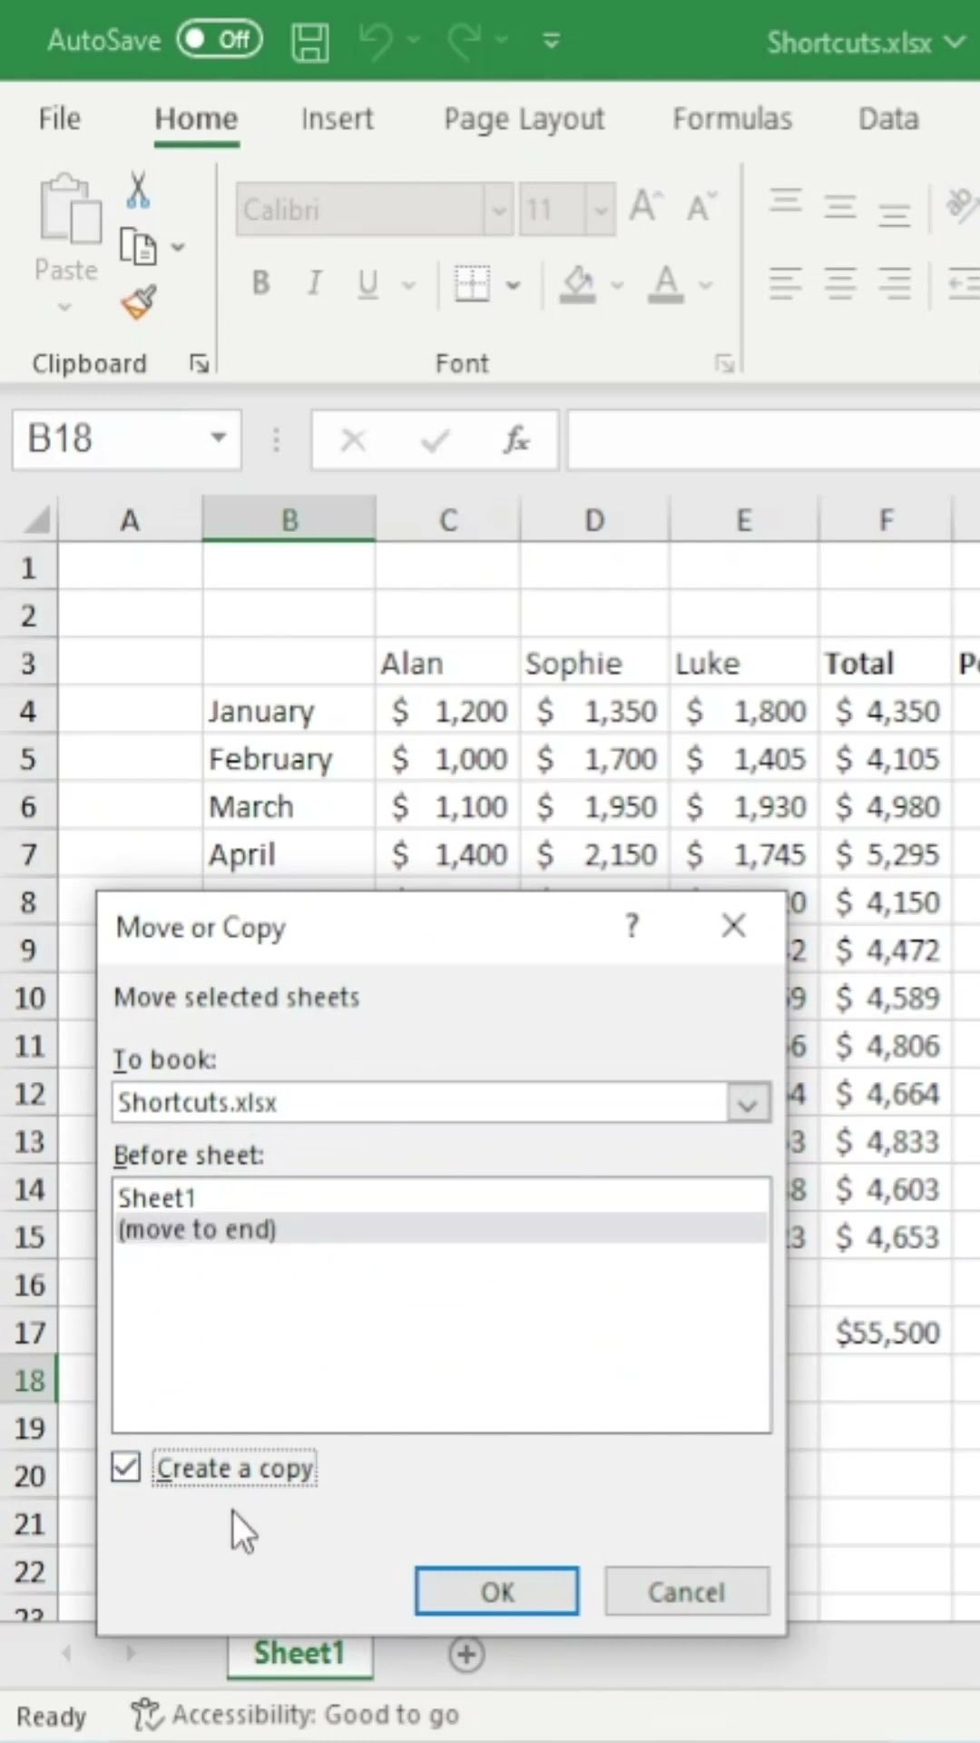Image resolution: width=980 pixels, height=1743 pixels.
Task: Toggle Bold formatting
Action: pyautogui.click(x=260, y=284)
